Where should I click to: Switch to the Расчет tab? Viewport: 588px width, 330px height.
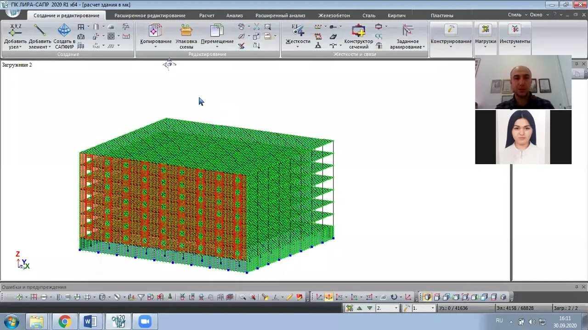click(207, 16)
